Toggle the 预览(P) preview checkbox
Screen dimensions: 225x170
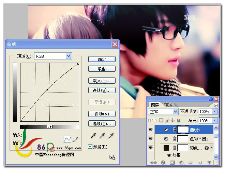pyautogui.click(x=90, y=147)
